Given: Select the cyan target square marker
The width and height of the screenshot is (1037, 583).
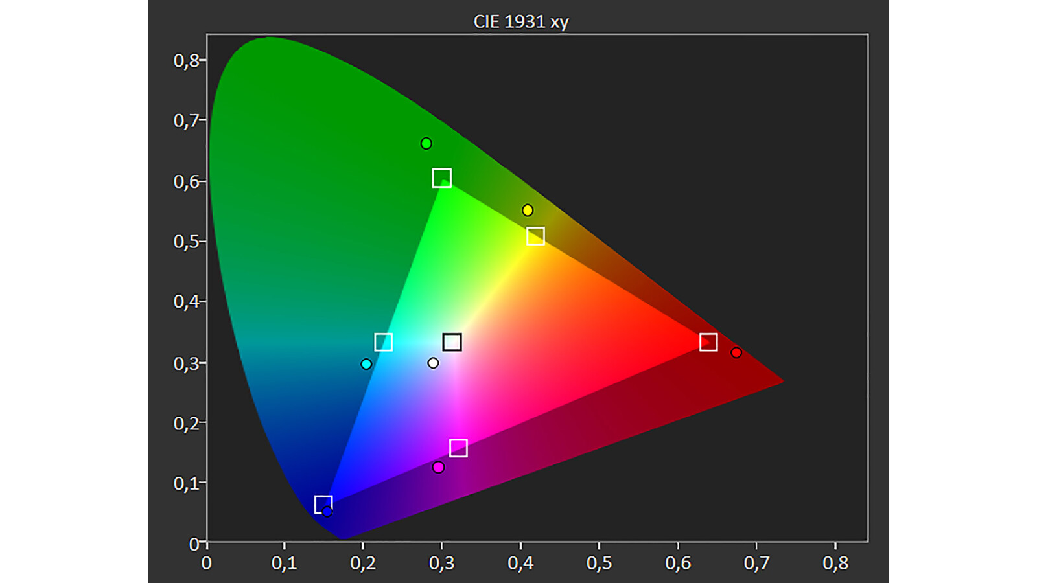Looking at the screenshot, I should 384,342.
